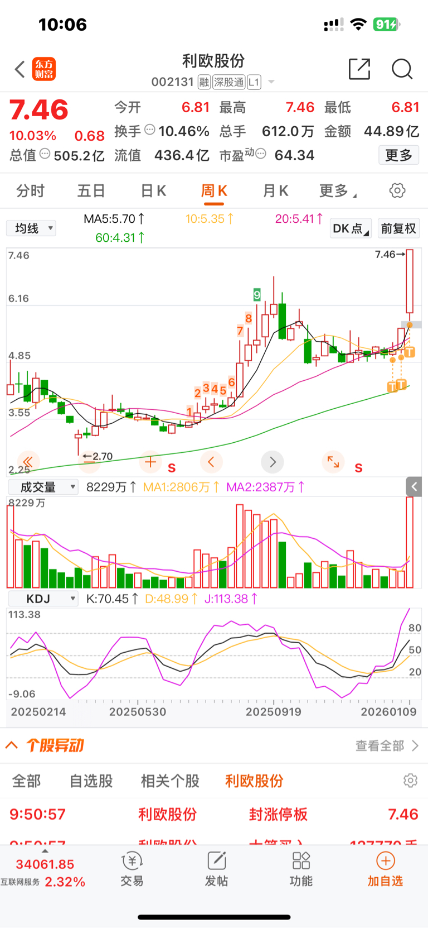Image resolution: width=428 pixels, height=928 pixels.
Task: Tap the 融 margin badge
Action: [204, 82]
